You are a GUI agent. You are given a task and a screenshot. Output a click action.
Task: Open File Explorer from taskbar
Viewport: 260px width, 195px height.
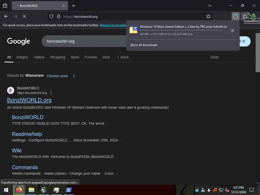coord(31,190)
